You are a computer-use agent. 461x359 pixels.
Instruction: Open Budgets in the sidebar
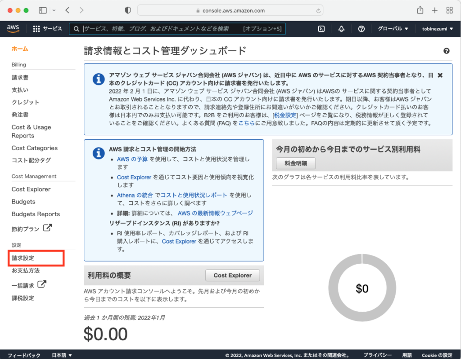coord(23,202)
